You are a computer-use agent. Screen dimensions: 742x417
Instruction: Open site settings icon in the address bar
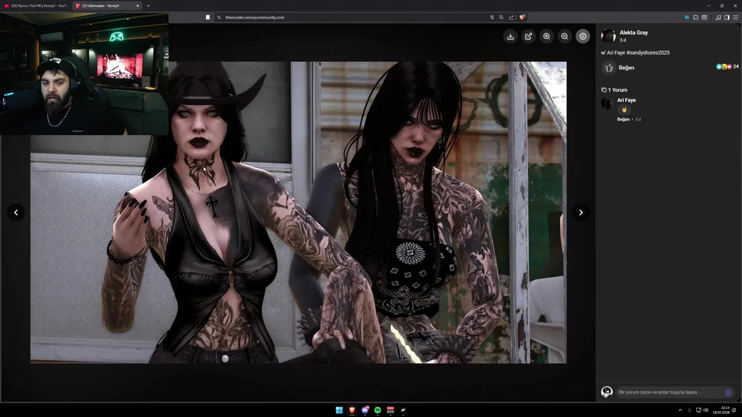point(219,17)
